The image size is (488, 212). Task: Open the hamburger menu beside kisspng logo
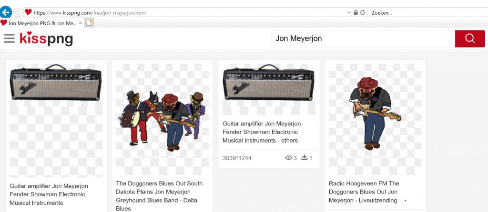[x=9, y=39]
